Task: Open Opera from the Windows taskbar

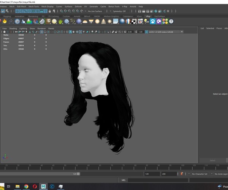Action: tap(35, 186)
